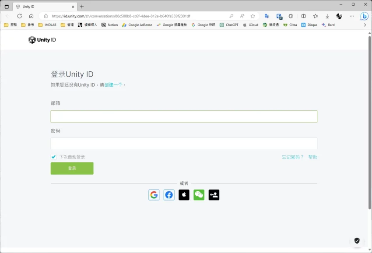Expand the bookmarks bar overflow chevron
372x253 pixels.
[365, 25]
